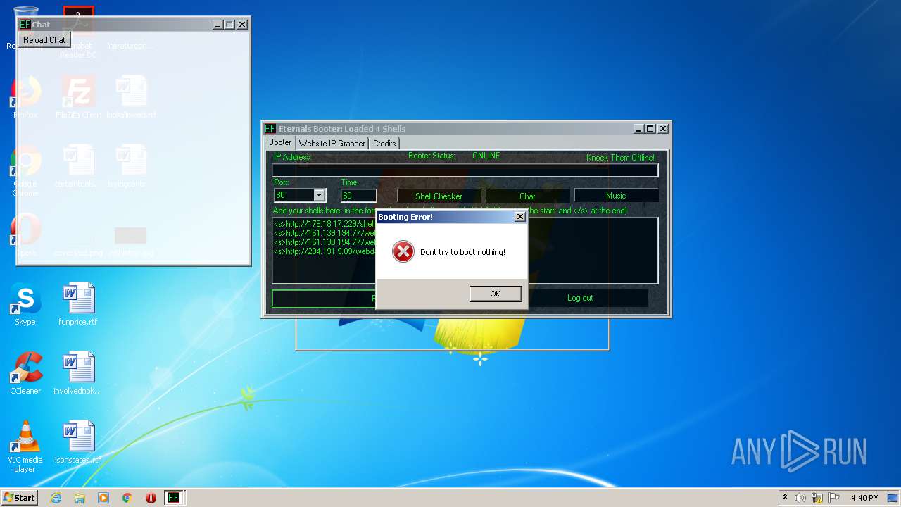Click the Knock Them Offline! label
This screenshot has height=507, width=901.
point(620,157)
